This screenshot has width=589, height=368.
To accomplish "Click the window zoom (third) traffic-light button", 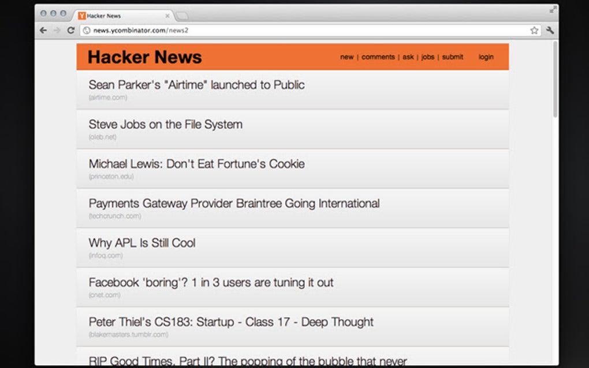I will pyautogui.click(x=63, y=13).
